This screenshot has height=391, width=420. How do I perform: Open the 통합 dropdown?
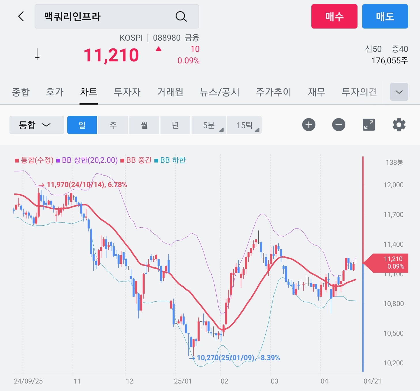click(37, 125)
